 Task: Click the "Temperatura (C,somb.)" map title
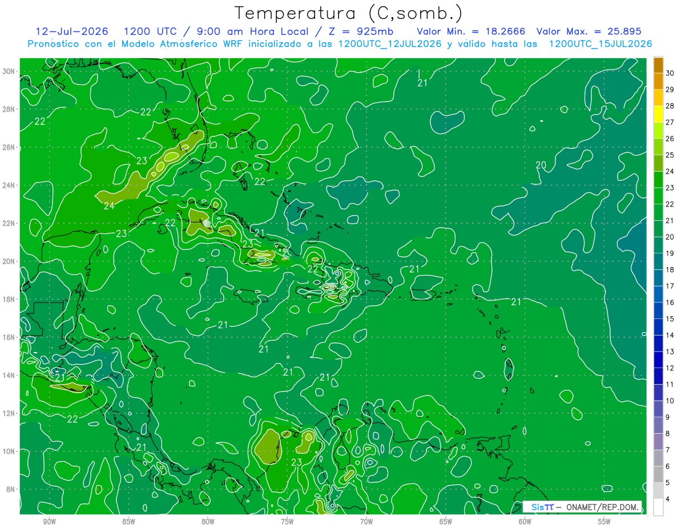349,13
